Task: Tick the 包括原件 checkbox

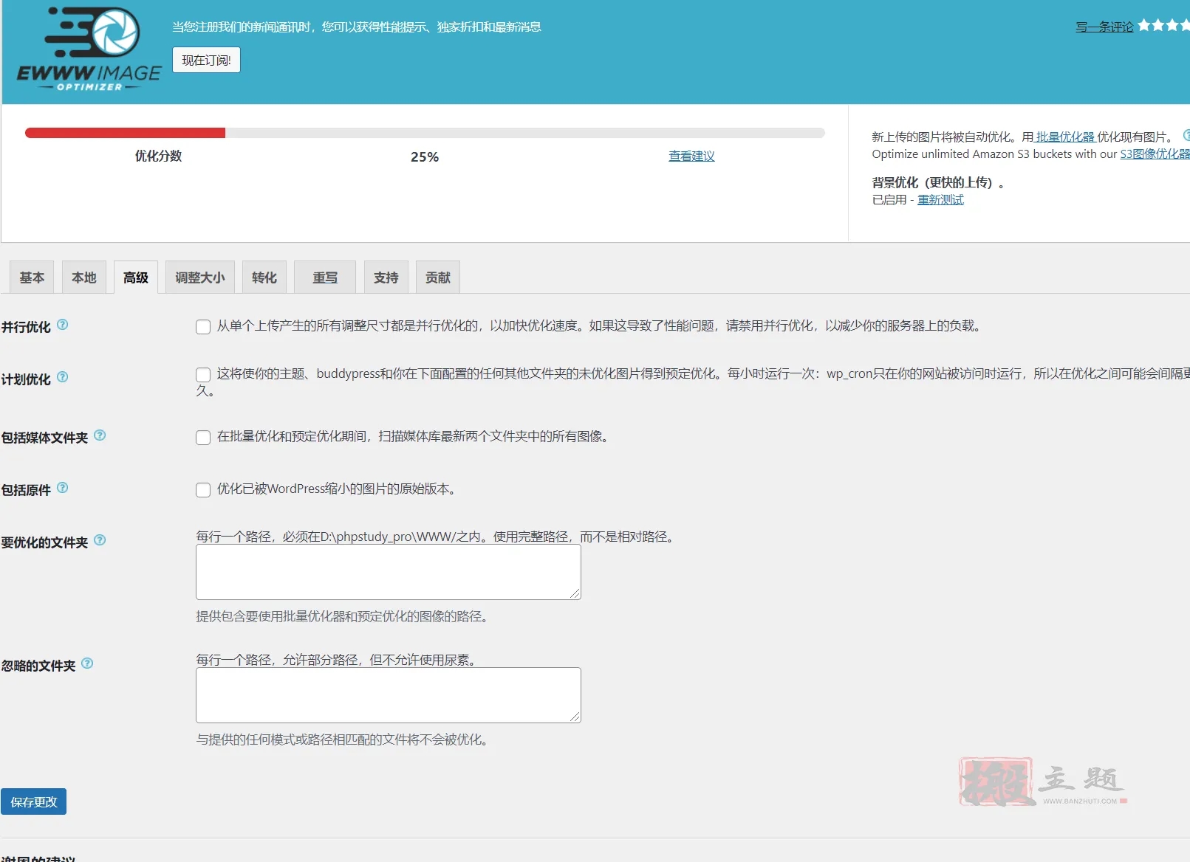Action: (x=203, y=490)
